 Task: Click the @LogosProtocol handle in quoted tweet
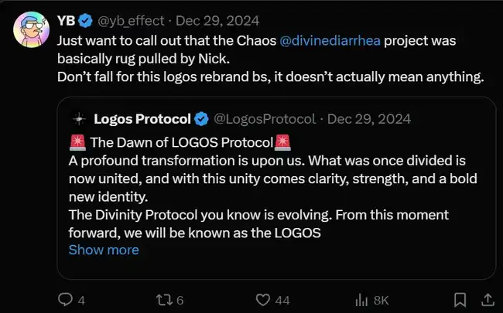(x=264, y=119)
